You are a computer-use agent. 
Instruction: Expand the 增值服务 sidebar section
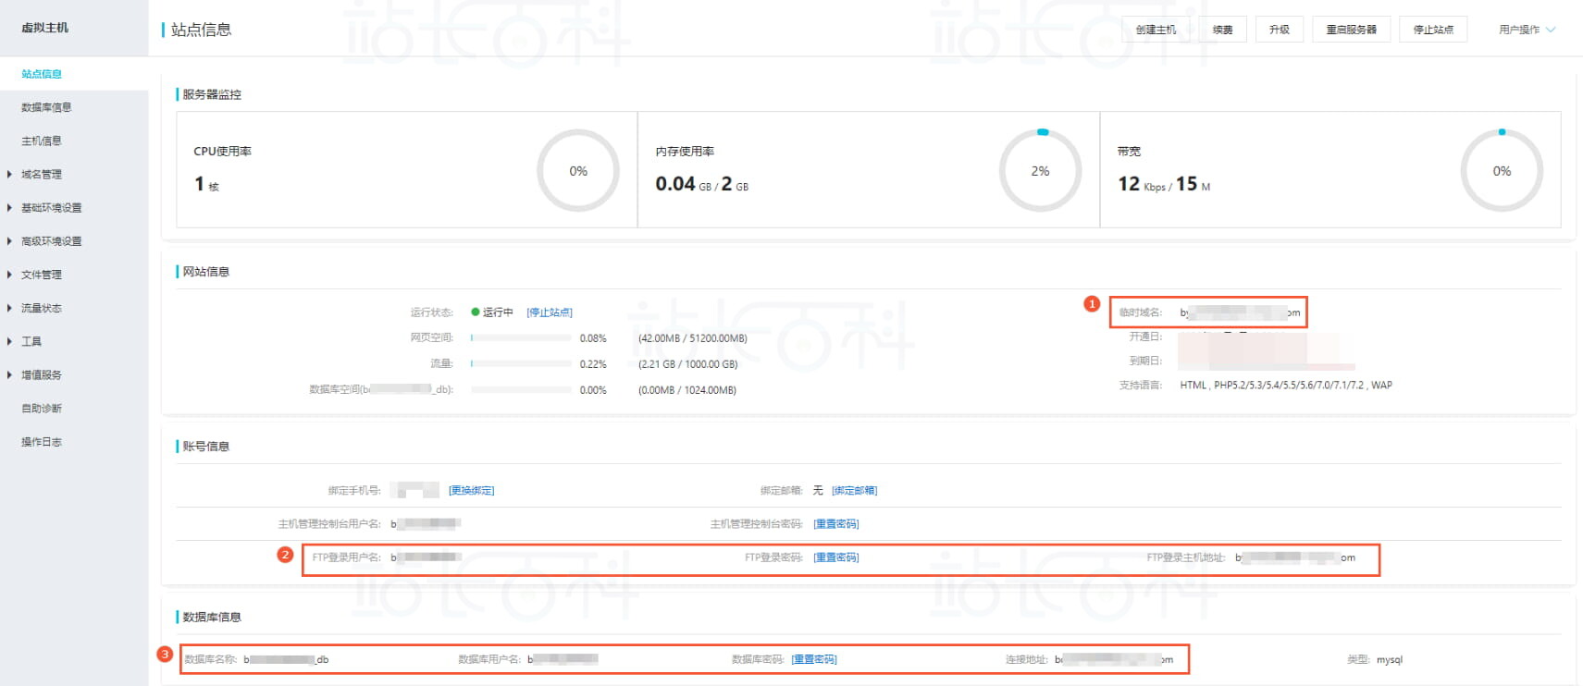[x=42, y=375]
